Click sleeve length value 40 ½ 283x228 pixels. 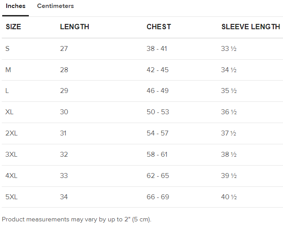coord(228,197)
